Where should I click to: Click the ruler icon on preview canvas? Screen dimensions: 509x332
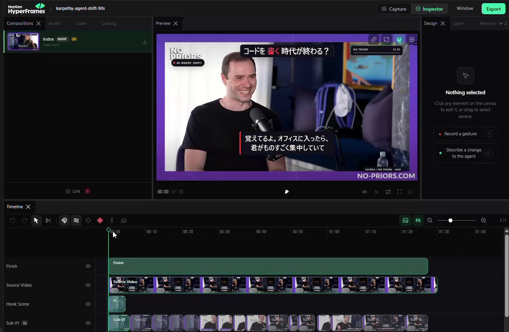click(374, 39)
